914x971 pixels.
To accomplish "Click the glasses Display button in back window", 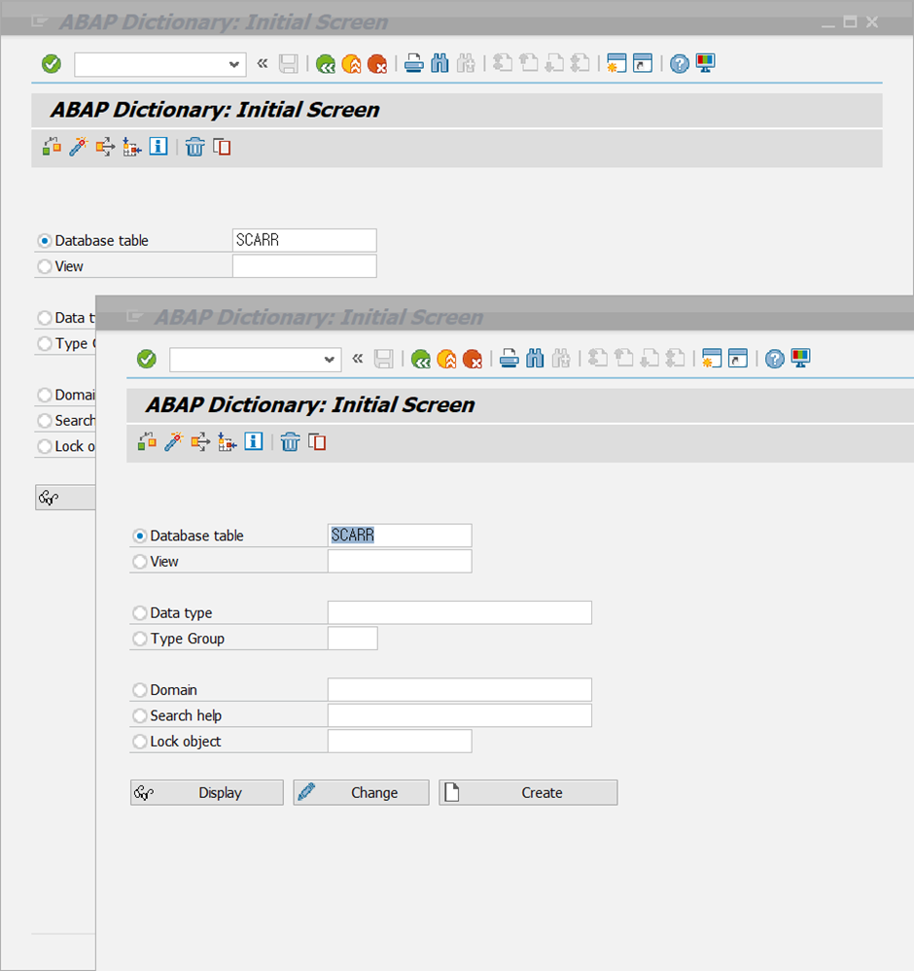I will (x=65, y=498).
